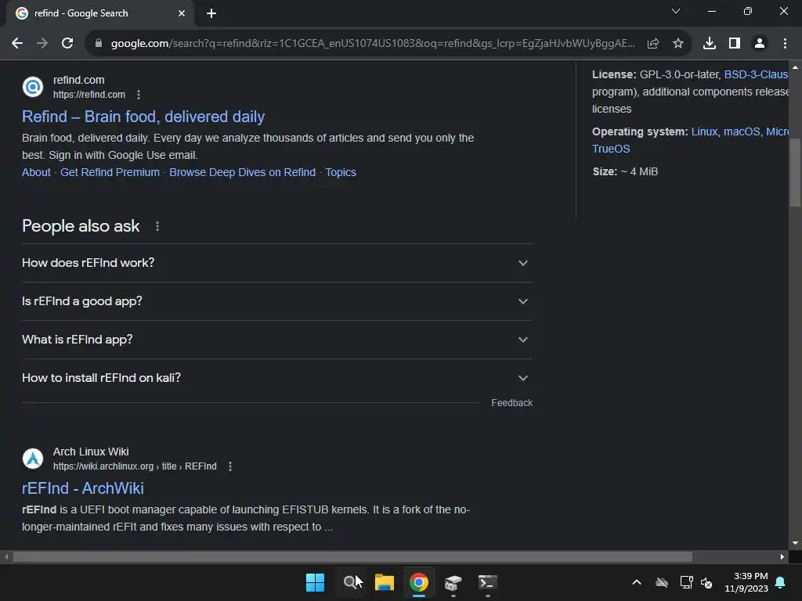The width and height of the screenshot is (802, 601).
Task: Click the refind.com site favicon
Action: pos(33,87)
